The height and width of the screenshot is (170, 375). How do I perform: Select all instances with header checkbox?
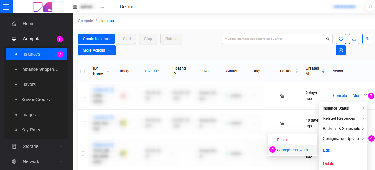tap(83, 71)
